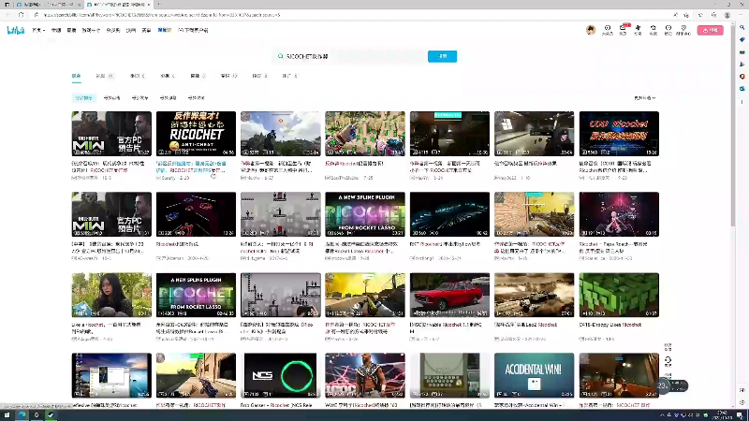Screen dimensions: 749x421
Task: Switch to the sixth results category tab
Action: tap(228, 76)
